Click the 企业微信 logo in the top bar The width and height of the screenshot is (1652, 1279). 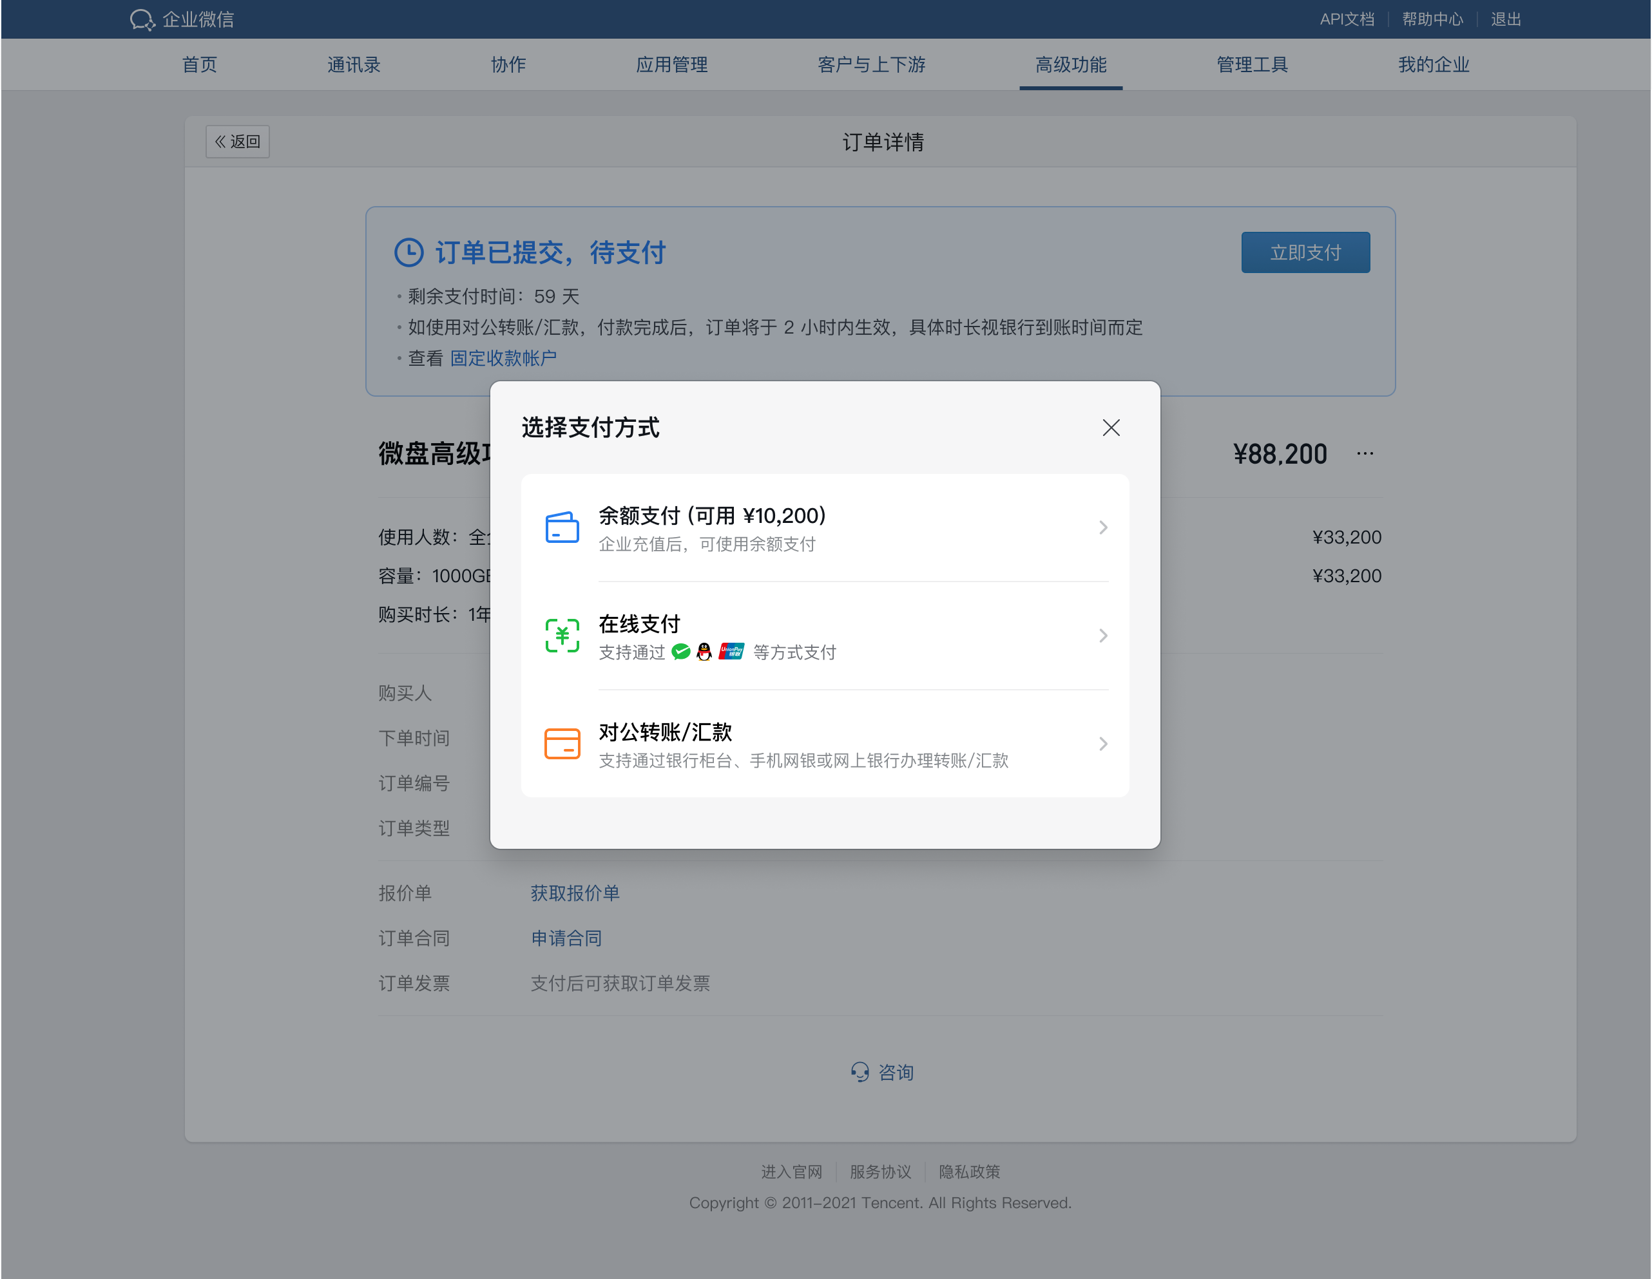182,19
